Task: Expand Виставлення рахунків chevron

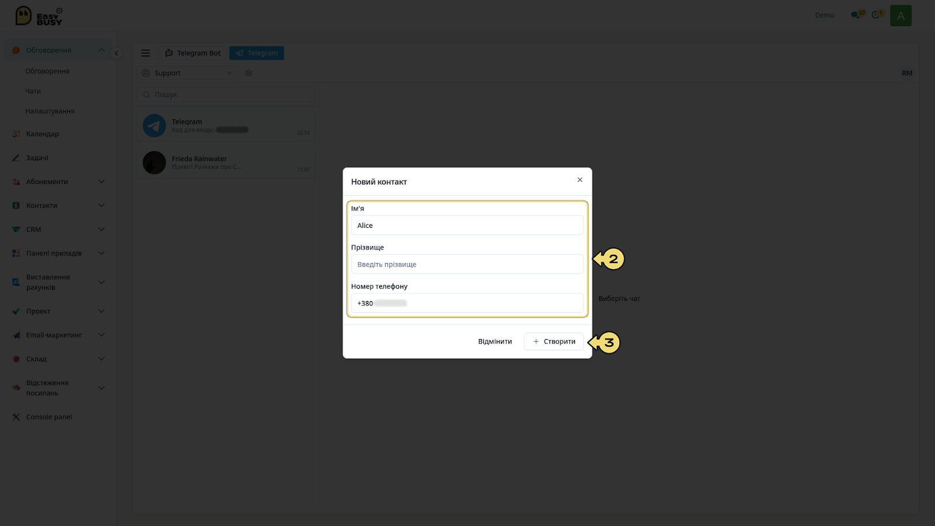Action: click(101, 282)
